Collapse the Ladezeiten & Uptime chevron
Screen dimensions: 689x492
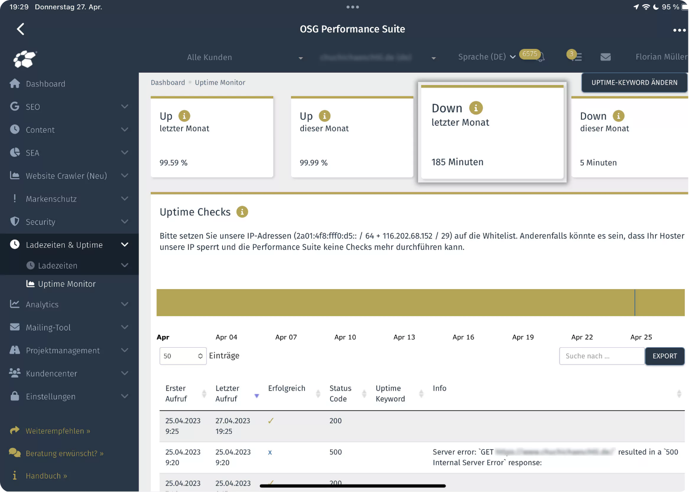point(125,244)
